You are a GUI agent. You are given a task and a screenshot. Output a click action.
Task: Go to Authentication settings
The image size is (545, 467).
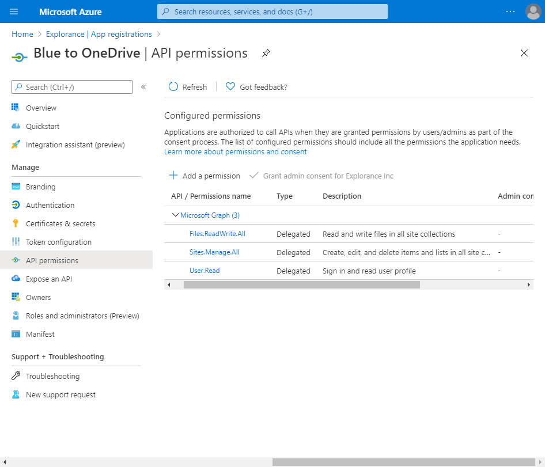(50, 205)
